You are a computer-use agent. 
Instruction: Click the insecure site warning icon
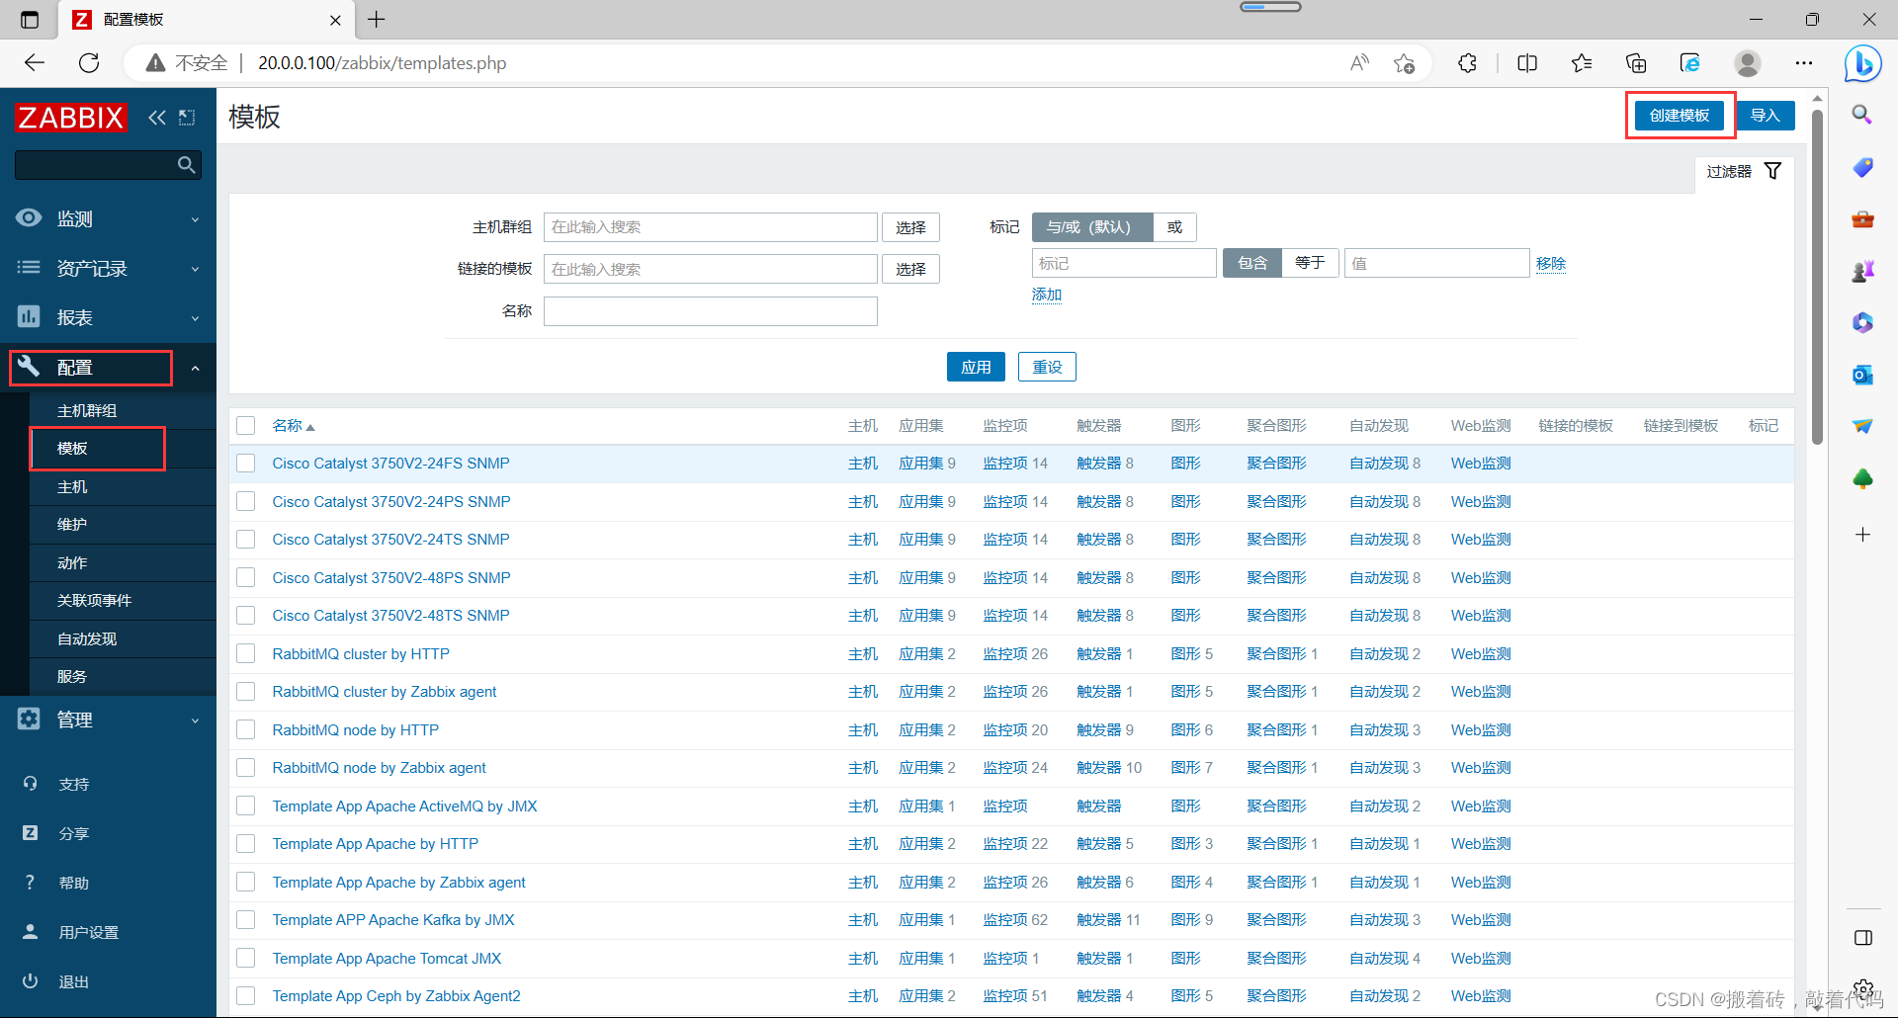pyautogui.click(x=155, y=63)
